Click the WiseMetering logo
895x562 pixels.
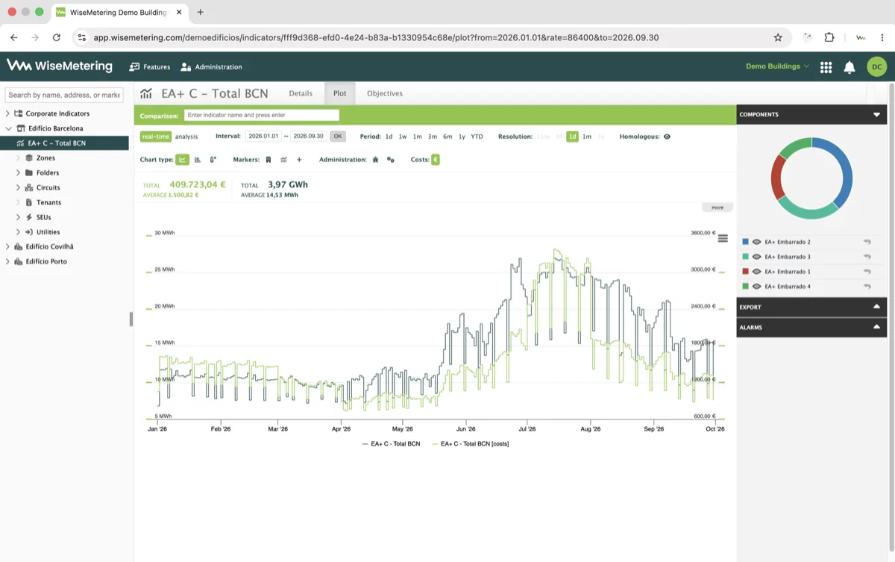60,66
